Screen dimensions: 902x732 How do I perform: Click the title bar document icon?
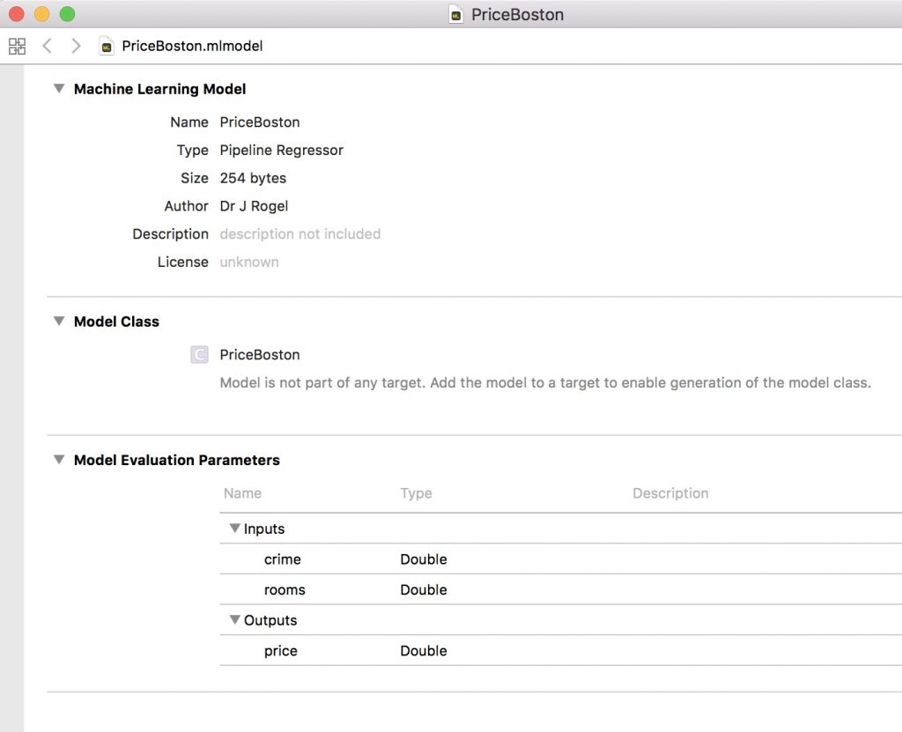coord(455,14)
